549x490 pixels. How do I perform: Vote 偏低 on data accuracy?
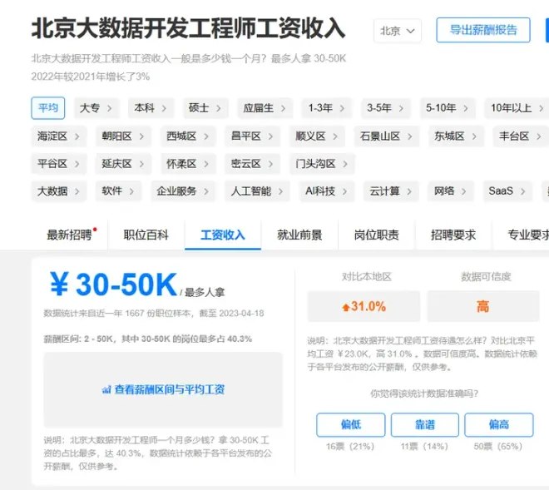pos(350,425)
